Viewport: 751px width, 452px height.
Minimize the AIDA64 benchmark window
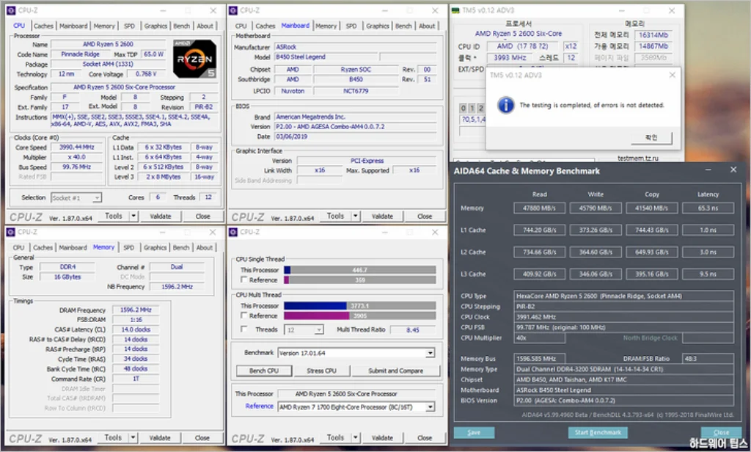708,169
